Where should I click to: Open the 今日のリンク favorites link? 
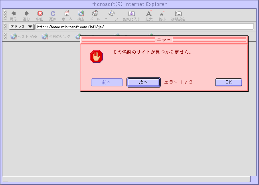click(x=56, y=37)
